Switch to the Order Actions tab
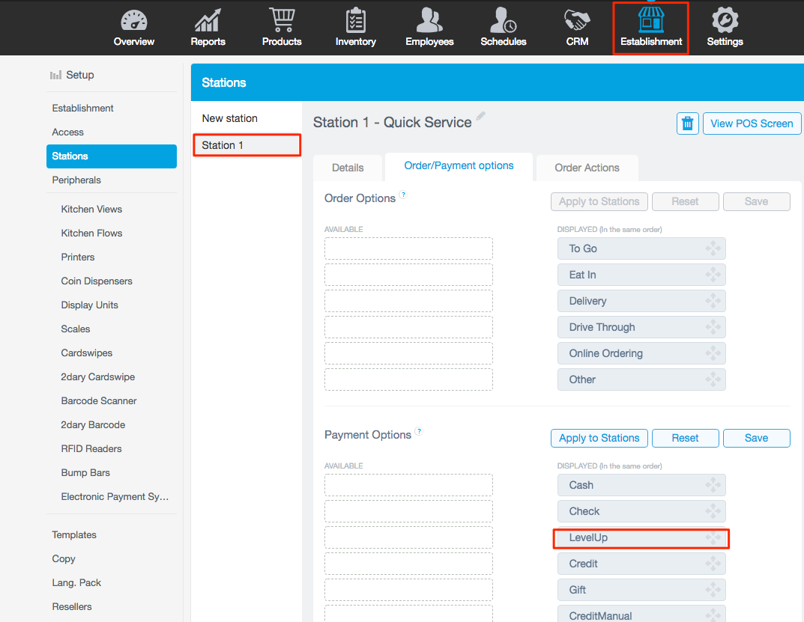Screen dimensions: 804x622 coord(587,168)
